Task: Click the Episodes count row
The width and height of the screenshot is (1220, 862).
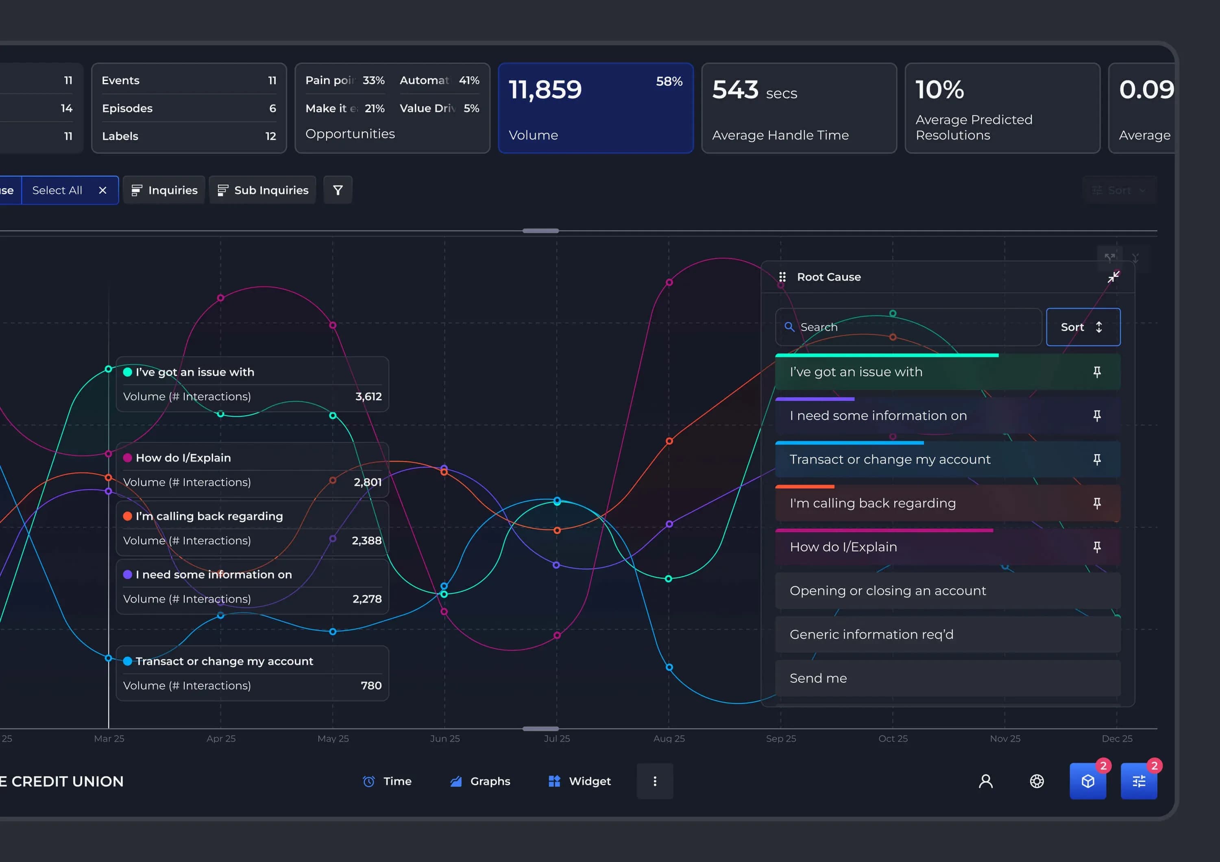Action: tap(189, 108)
